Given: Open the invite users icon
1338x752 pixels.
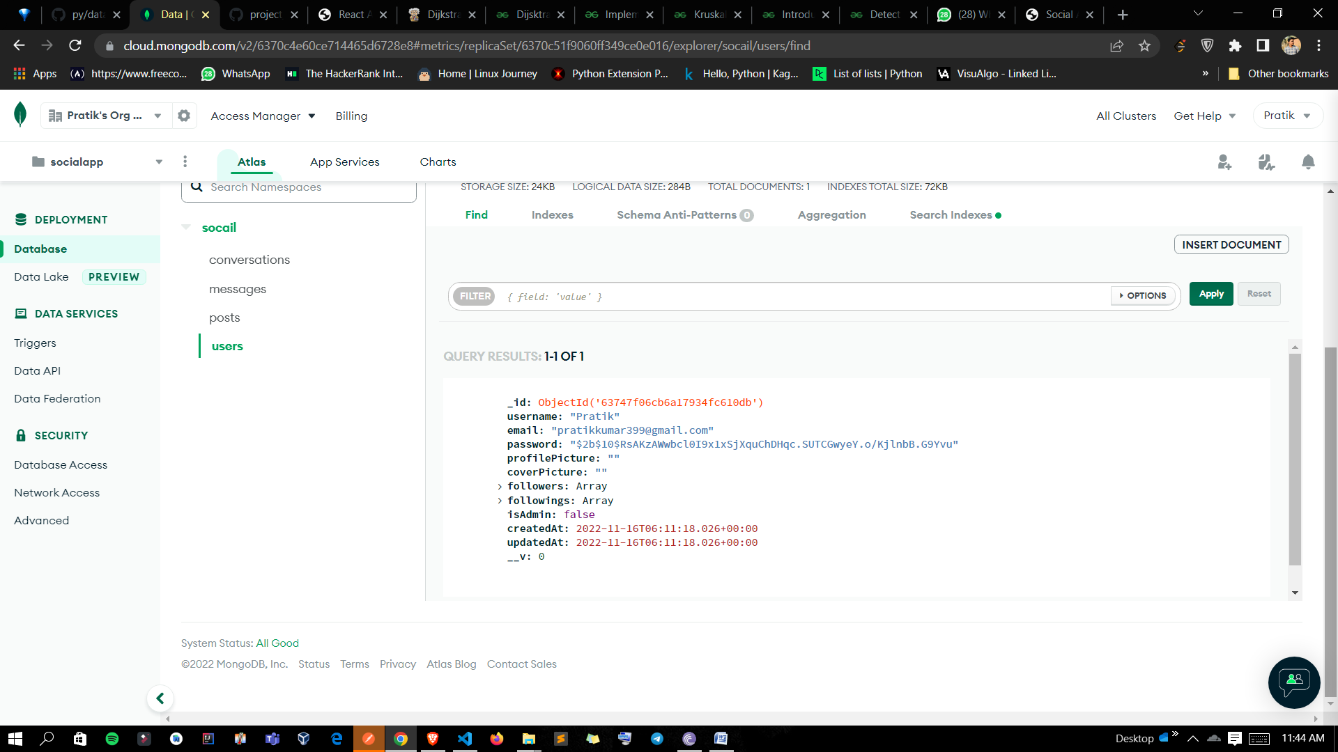Looking at the screenshot, I should pyautogui.click(x=1224, y=162).
